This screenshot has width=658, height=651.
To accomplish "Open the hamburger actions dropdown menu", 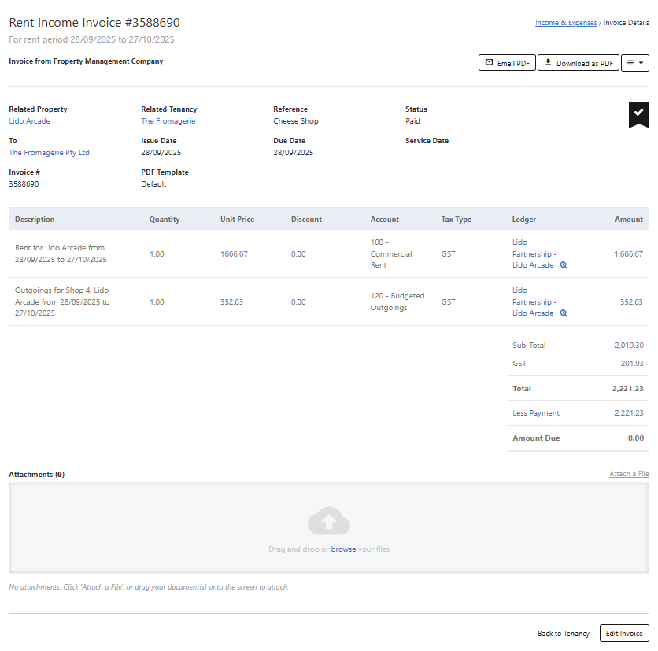I will [634, 63].
